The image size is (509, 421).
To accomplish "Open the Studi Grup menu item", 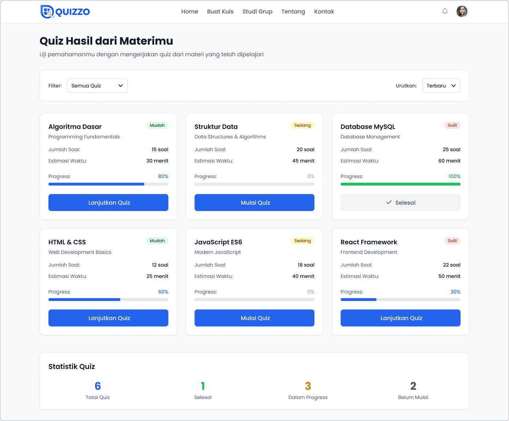I will click(x=257, y=11).
